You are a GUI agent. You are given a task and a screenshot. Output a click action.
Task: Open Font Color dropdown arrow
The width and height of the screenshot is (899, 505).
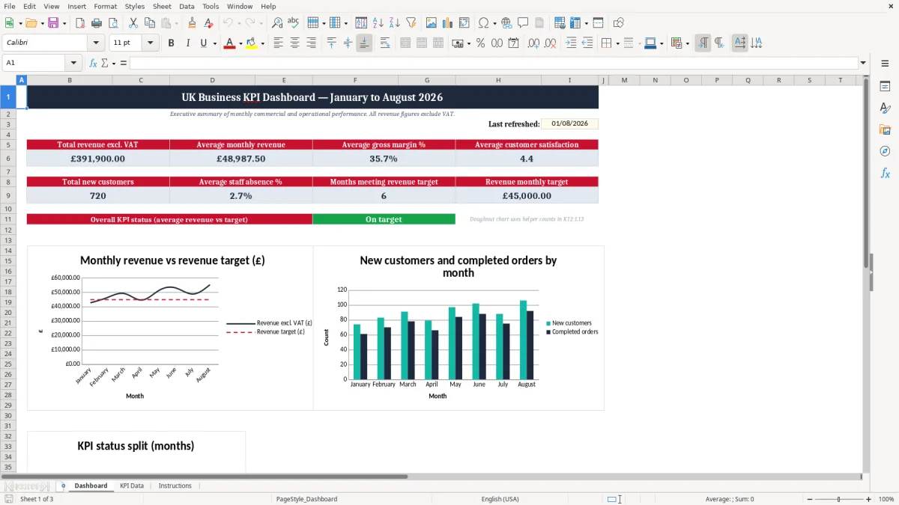(x=240, y=43)
